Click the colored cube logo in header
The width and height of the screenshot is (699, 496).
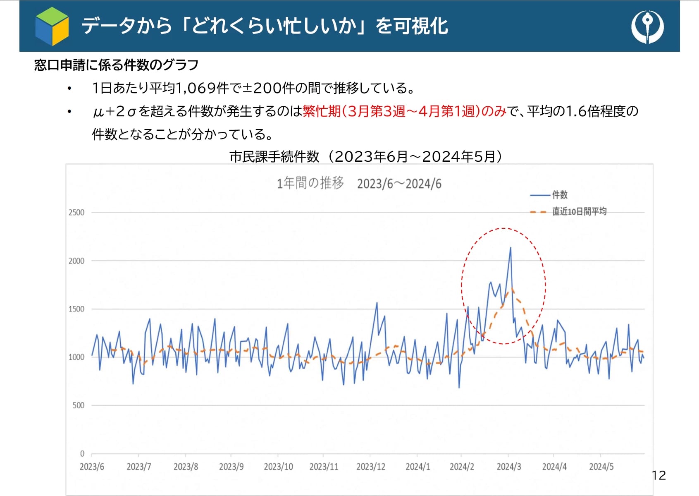pyautogui.click(x=52, y=26)
